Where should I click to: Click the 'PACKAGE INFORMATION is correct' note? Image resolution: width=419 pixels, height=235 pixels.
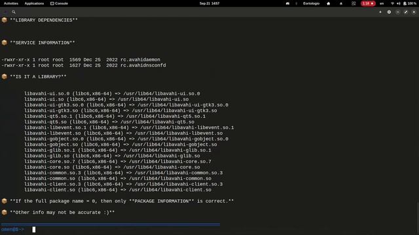(122, 201)
